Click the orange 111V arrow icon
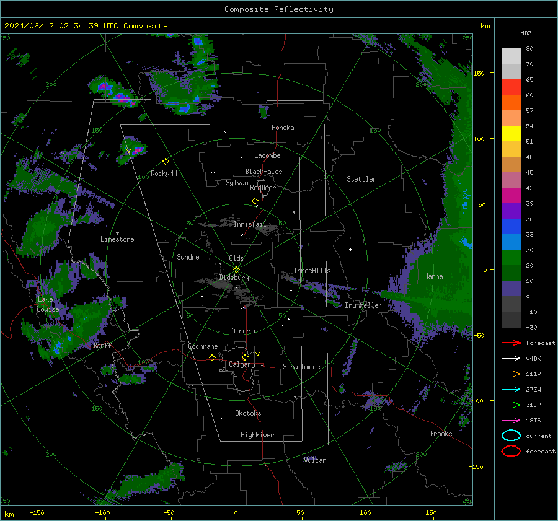The height and width of the screenshot is (521, 558). coord(511,374)
